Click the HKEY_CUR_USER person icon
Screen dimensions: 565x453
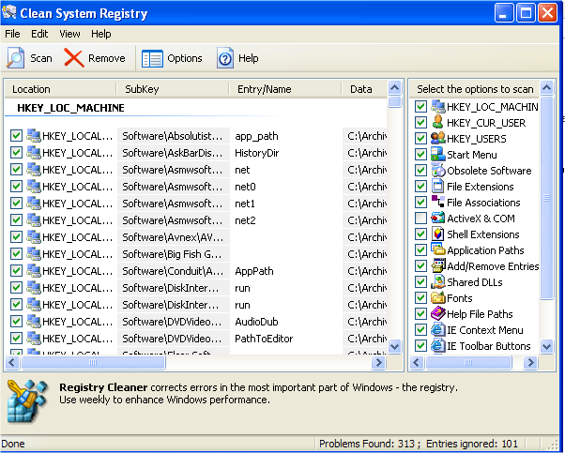pyautogui.click(x=437, y=123)
